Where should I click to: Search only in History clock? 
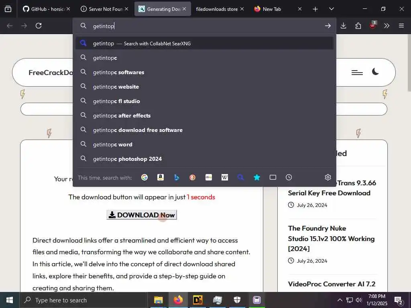[289, 177]
